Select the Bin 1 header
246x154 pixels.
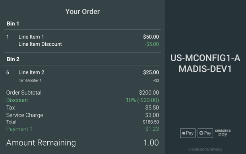pyautogui.click(x=13, y=23)
